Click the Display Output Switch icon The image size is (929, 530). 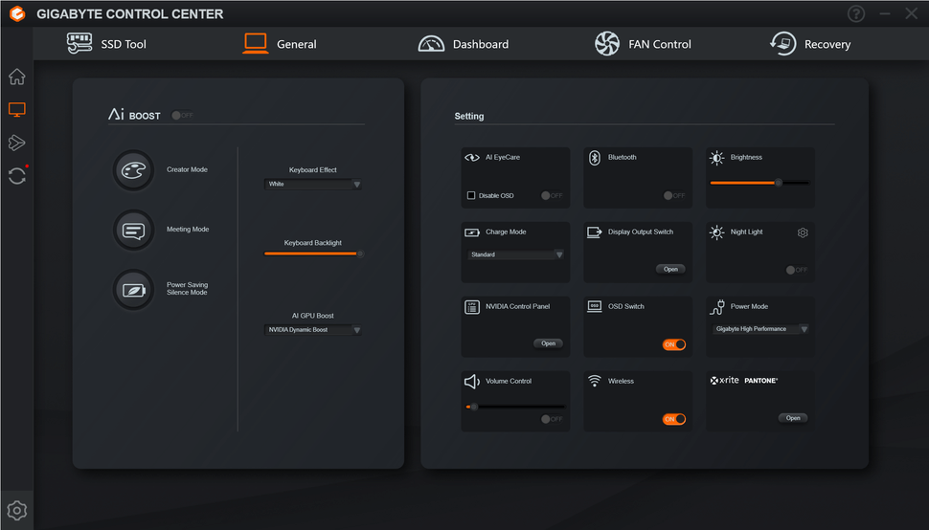pos(594,232)
